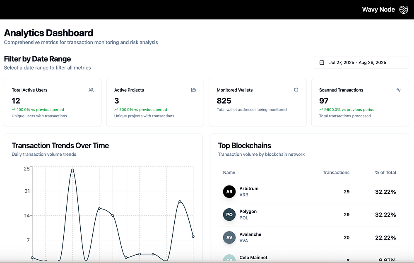Click the Analytics Dashboard title
Viewport: 414px width, 263px height.
[x=48, y=33]
